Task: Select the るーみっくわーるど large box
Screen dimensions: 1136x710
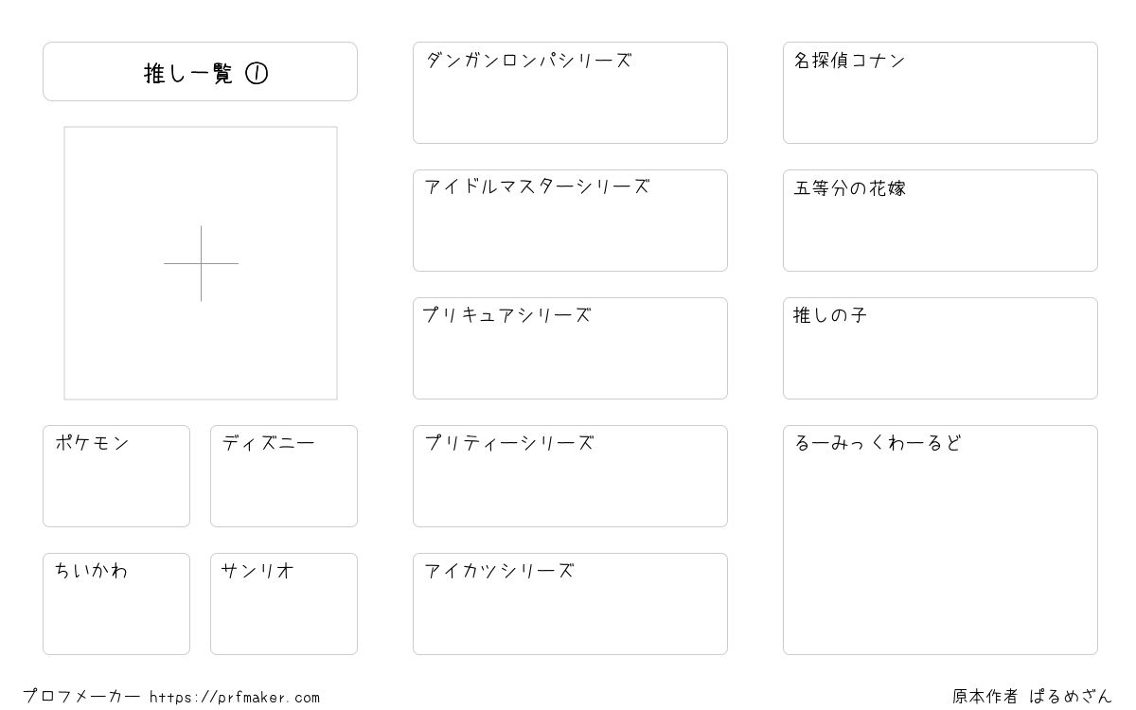Action: point(940,540)
